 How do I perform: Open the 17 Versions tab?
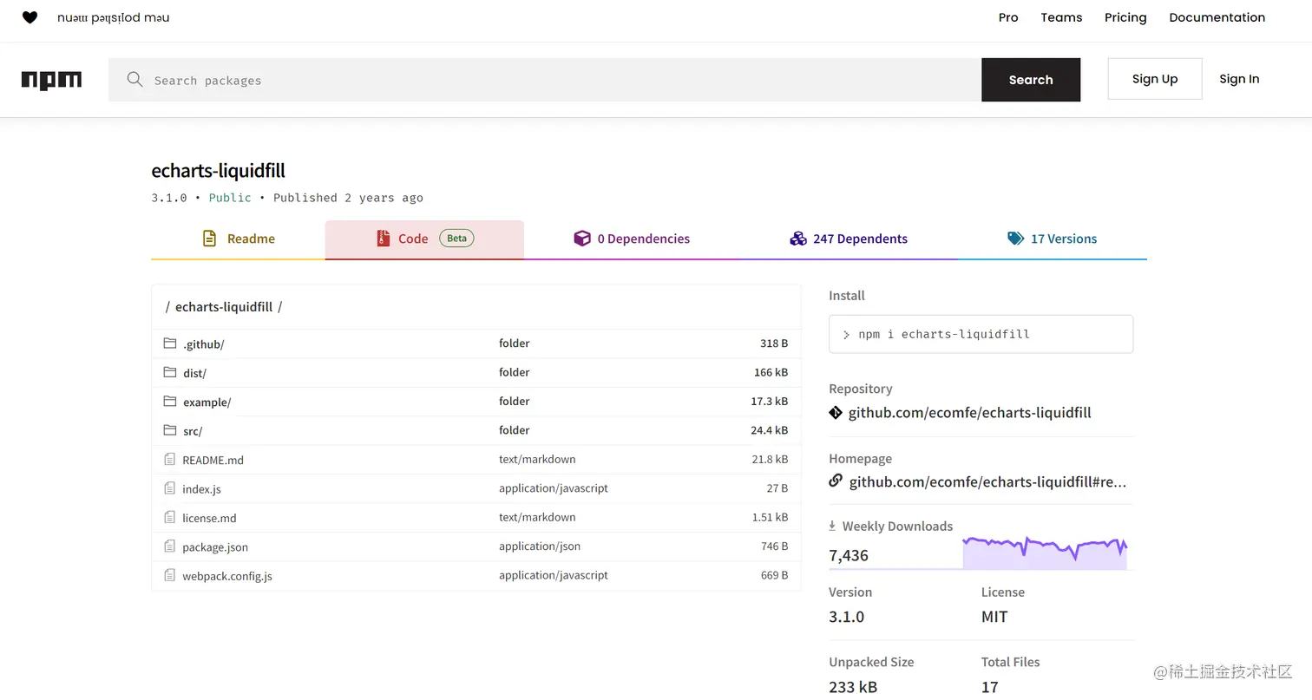[x=1052, y=239]
